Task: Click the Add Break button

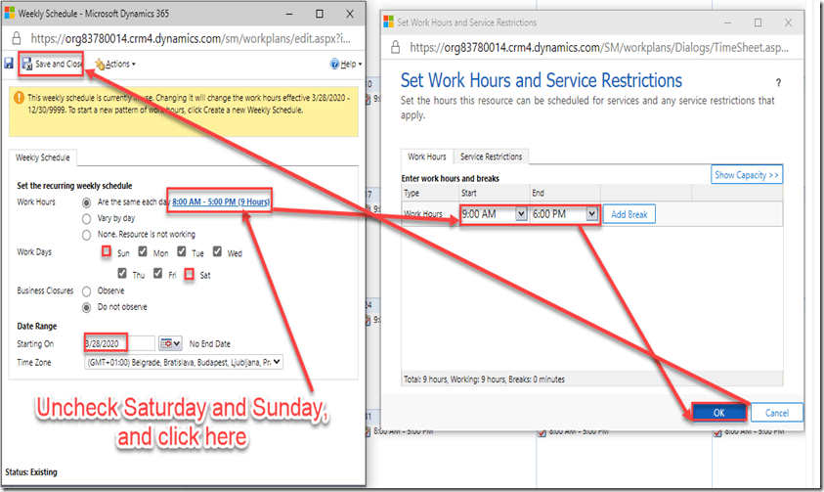Action: [629, 214]
